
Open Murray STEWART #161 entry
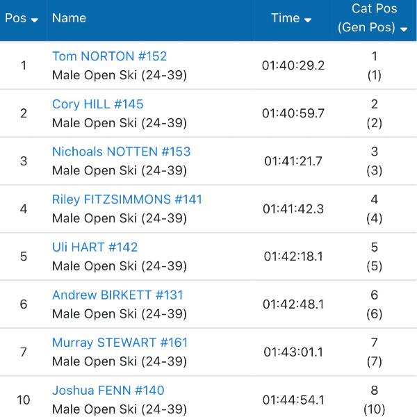click(x=120, y=343)
